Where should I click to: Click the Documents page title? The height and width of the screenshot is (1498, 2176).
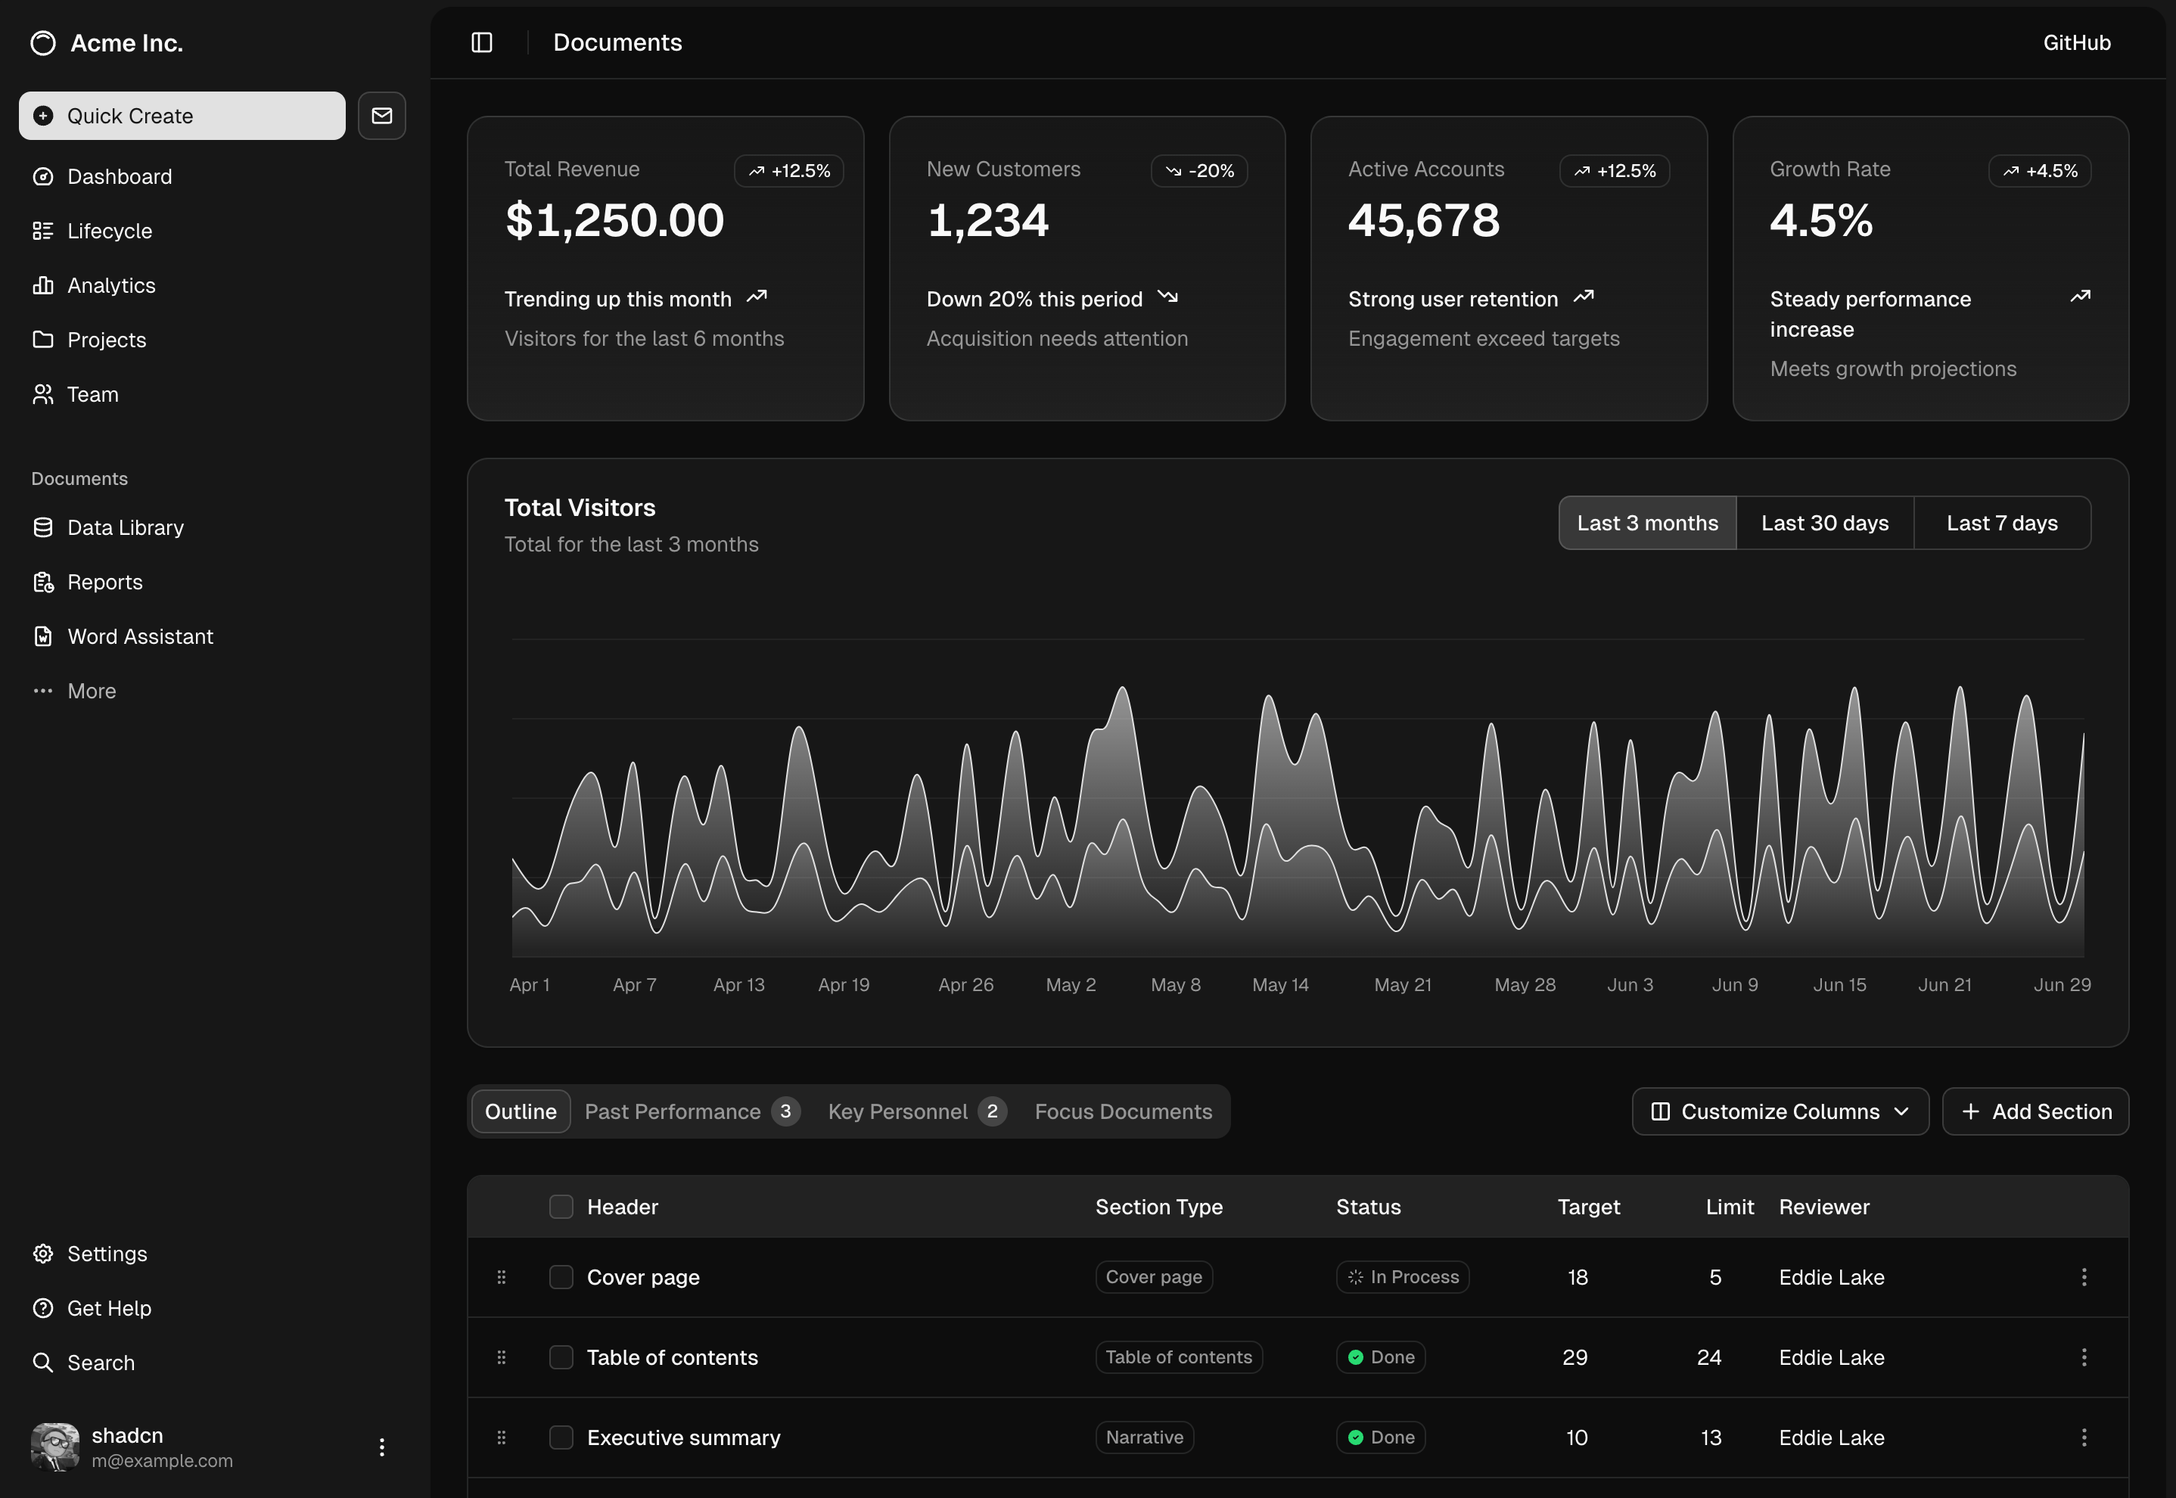617,42
